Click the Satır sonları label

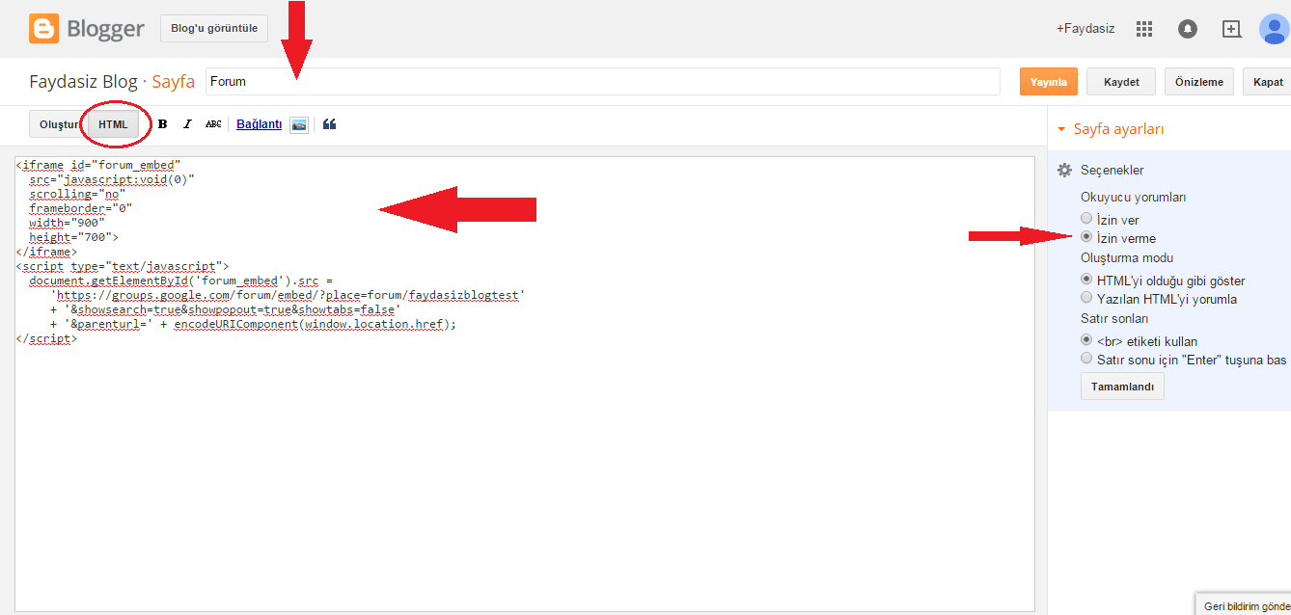tap(1114, 318)
